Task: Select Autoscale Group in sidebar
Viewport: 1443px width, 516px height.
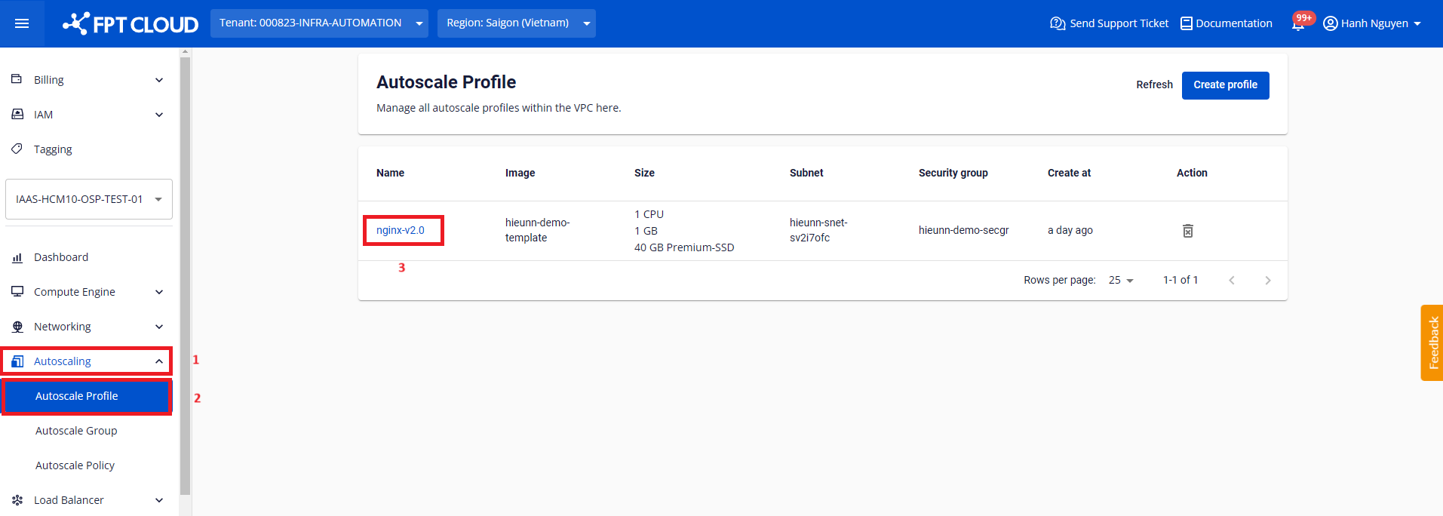Action: coord(76,431)
